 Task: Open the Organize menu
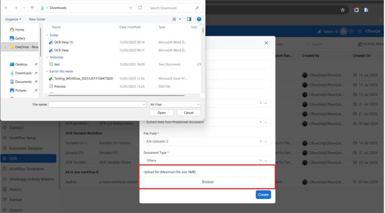click(13, 19)
